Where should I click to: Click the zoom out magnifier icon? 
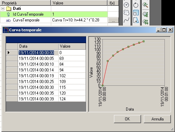(x=145, y=5)
